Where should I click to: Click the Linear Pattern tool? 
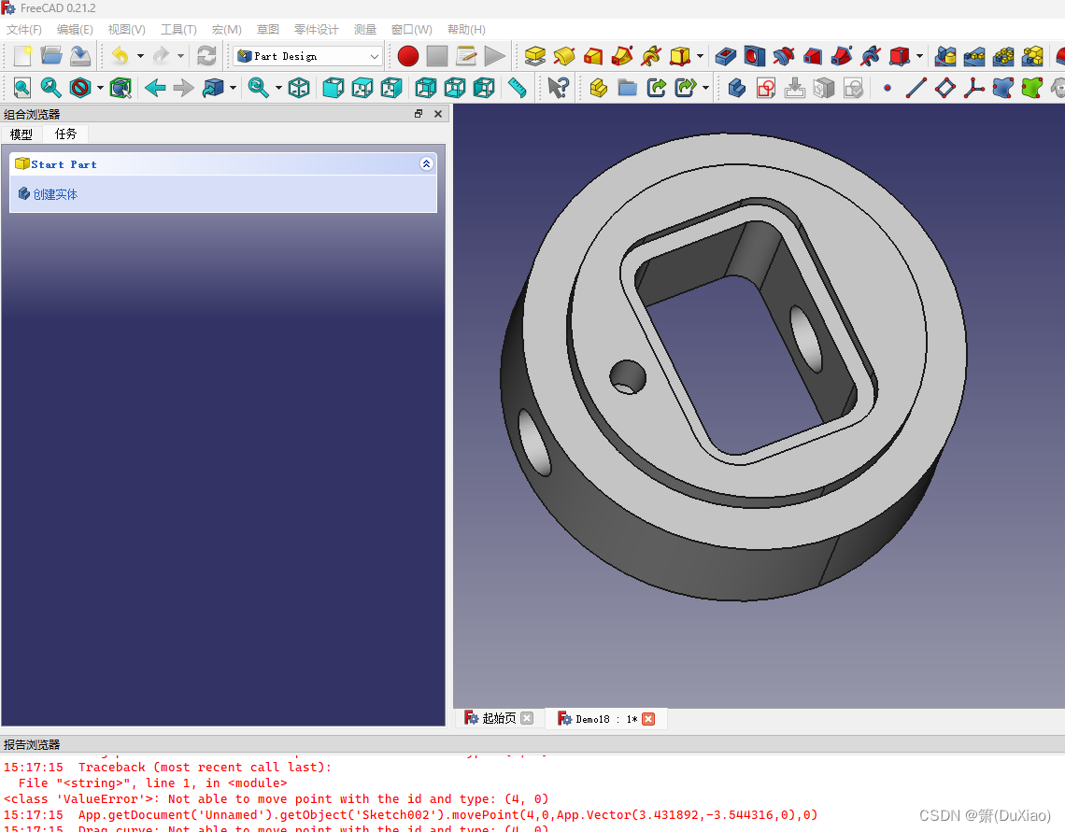coord(974,56)
